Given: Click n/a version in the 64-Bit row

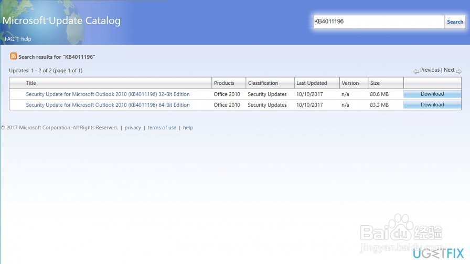Looking at the screenshot, I should point(345,105).
